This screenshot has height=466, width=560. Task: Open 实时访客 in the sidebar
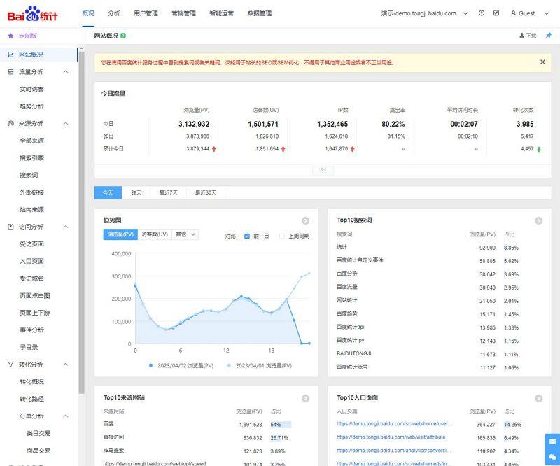click(31, 89)
